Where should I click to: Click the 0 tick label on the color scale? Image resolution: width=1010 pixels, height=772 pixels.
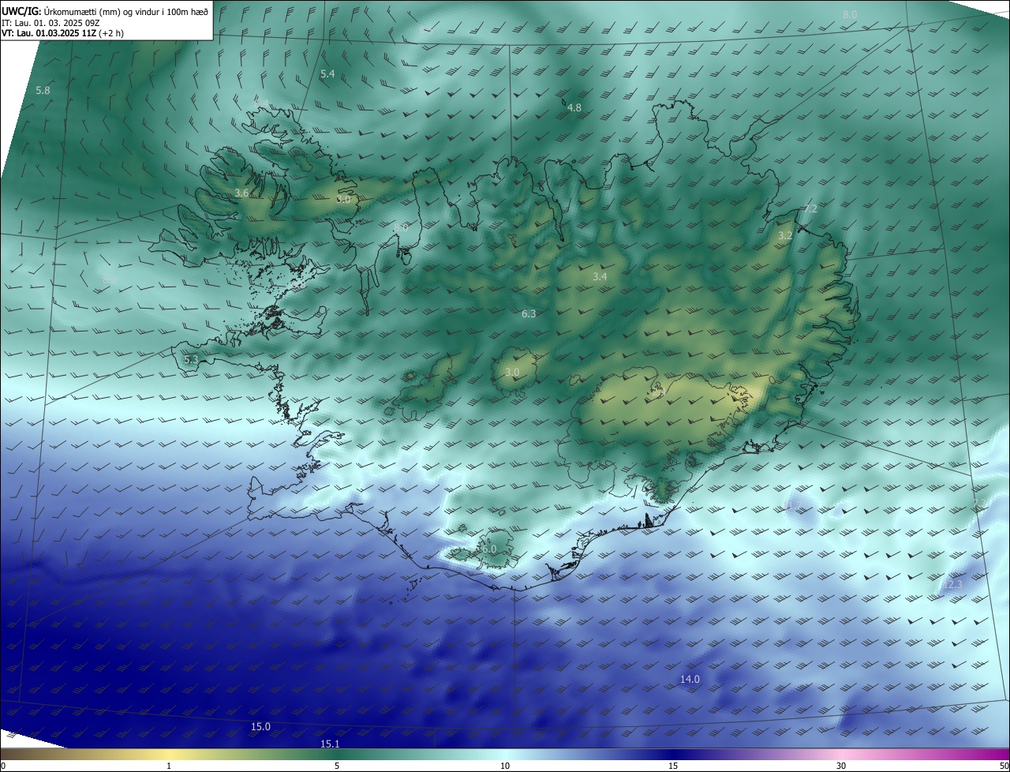[x=3, y=766]
